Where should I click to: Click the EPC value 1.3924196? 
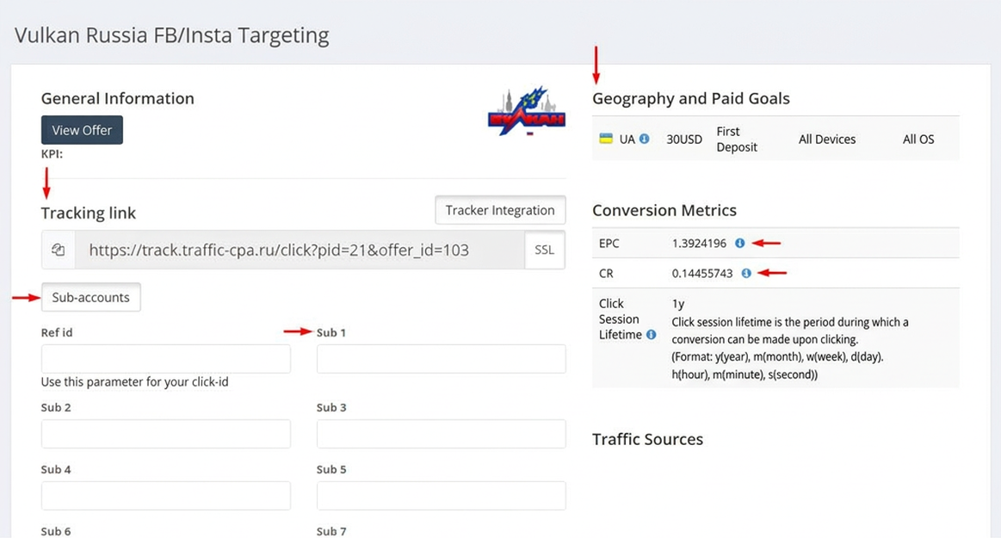699,243
